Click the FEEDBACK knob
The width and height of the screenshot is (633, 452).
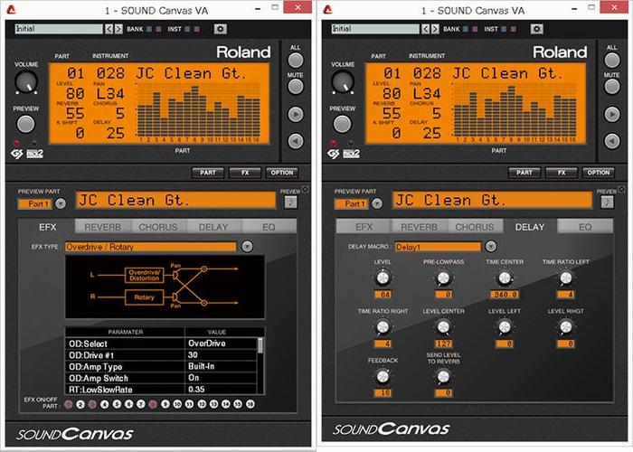pos(383,376)
